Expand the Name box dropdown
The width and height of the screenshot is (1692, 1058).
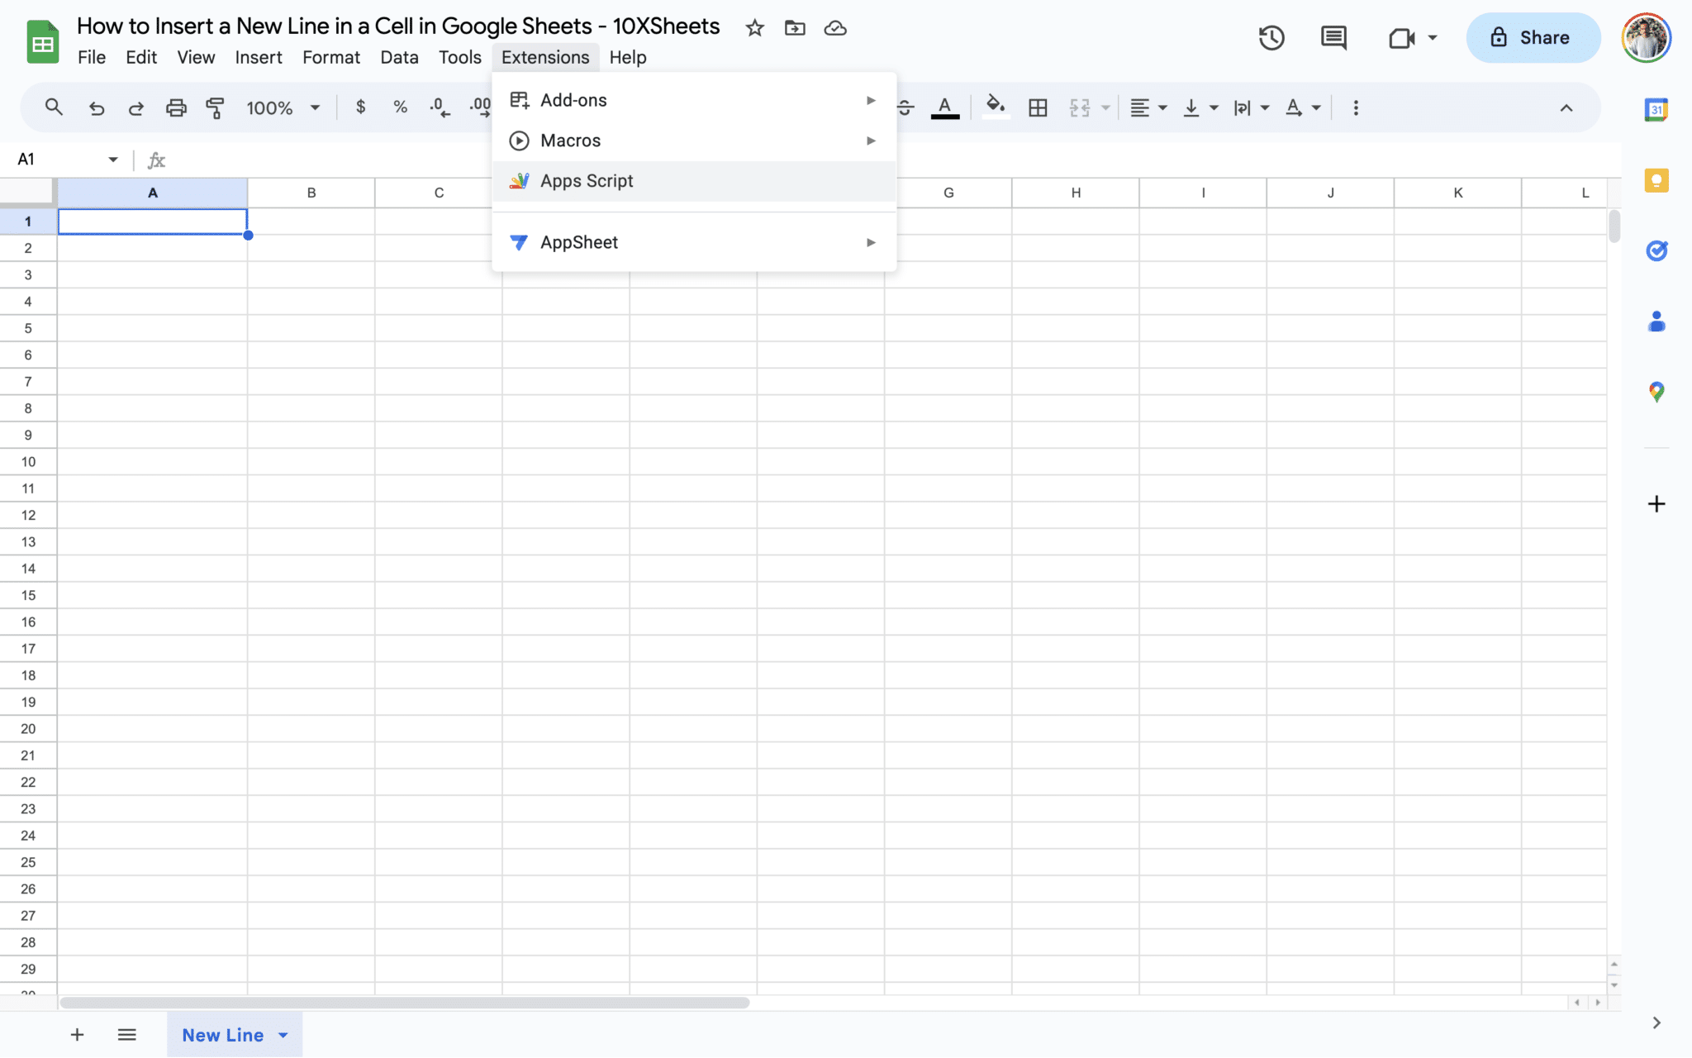click(x=113, y=160)
